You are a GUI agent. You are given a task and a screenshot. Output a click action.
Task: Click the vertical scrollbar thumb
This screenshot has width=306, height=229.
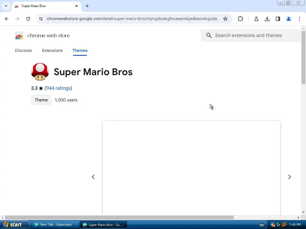tap(303, 58)
